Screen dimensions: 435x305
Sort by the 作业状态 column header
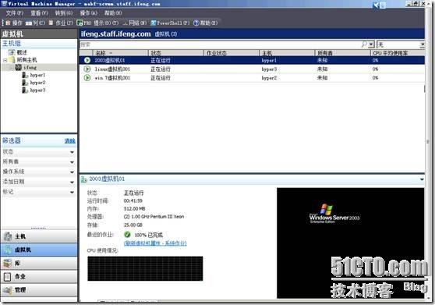pos(232,53)
